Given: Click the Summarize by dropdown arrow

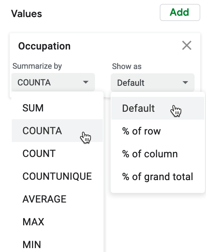Looking at the screenshot, I should (86, 82).
